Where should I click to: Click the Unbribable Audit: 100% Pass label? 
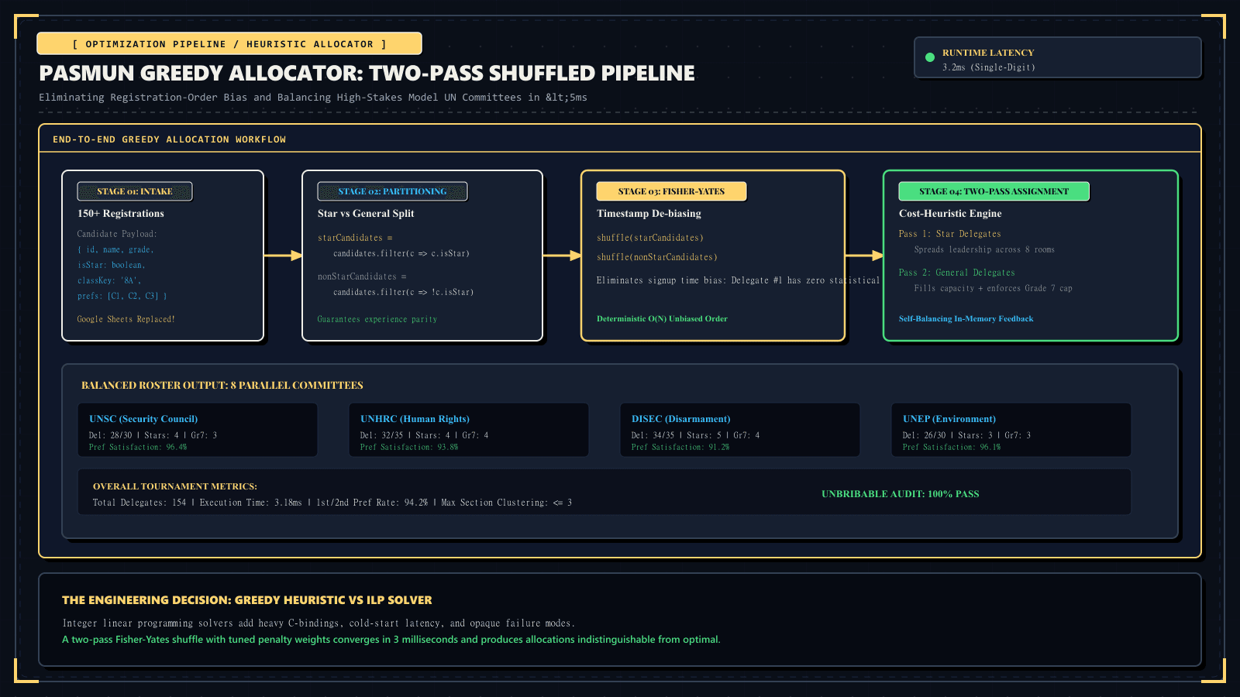pyautogui.click(x=901, y=494)
